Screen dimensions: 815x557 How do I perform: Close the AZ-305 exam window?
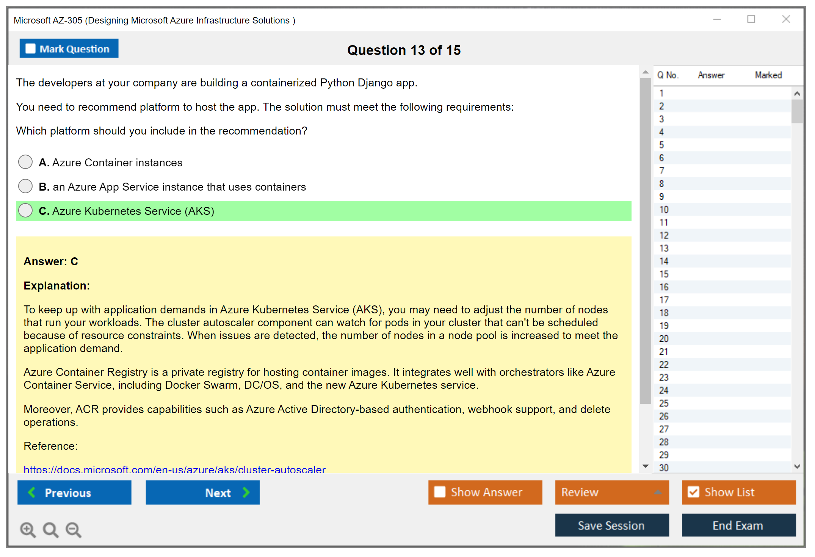(x=786, y=19)
